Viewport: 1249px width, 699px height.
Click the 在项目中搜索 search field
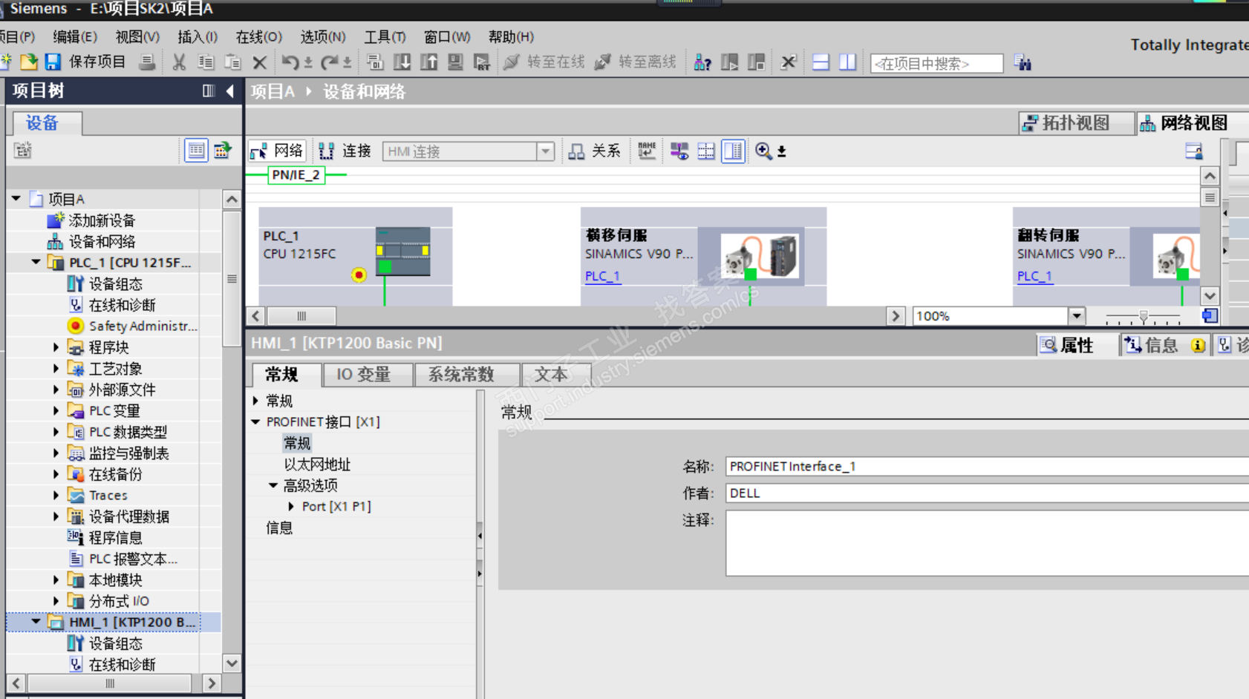click(937, 64)
